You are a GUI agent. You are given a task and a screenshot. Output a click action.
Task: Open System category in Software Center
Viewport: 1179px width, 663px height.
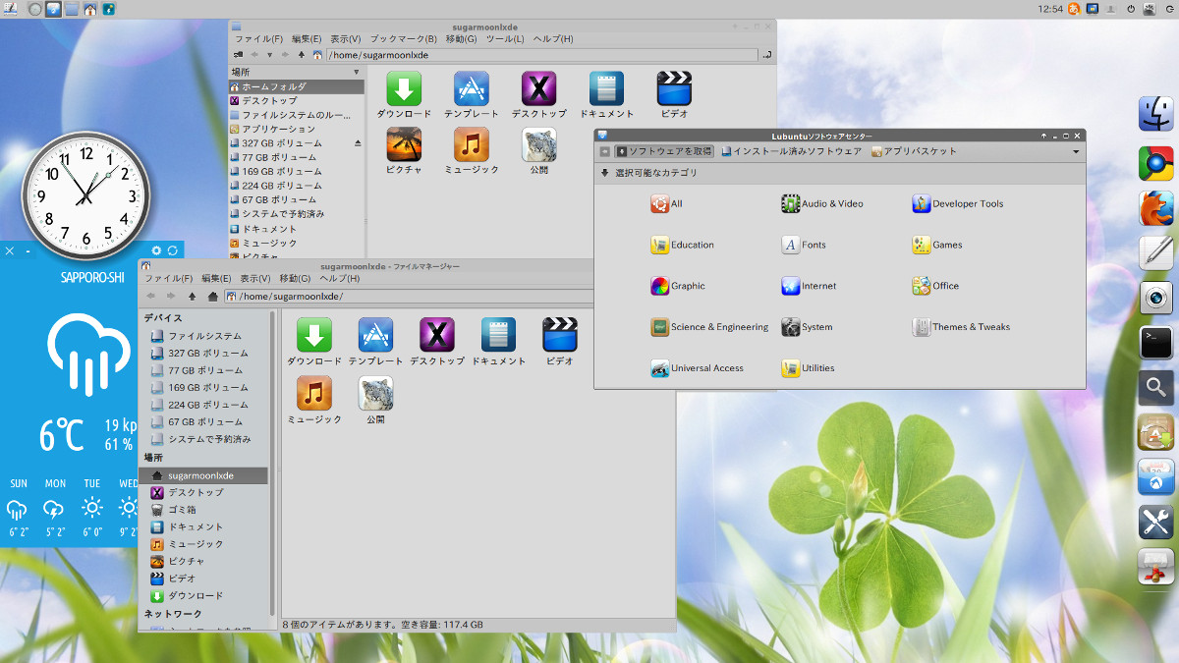[x=807, y=328]
